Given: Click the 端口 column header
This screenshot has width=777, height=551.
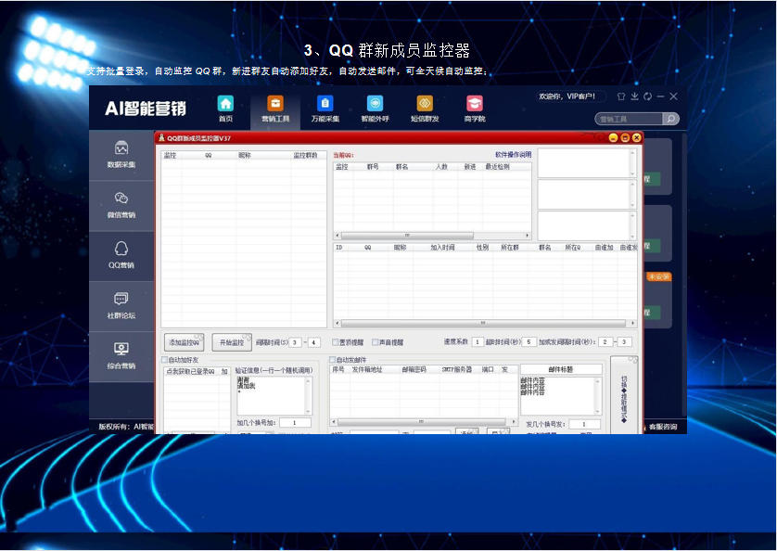Looking at the screenshot, I should point(488,370).
